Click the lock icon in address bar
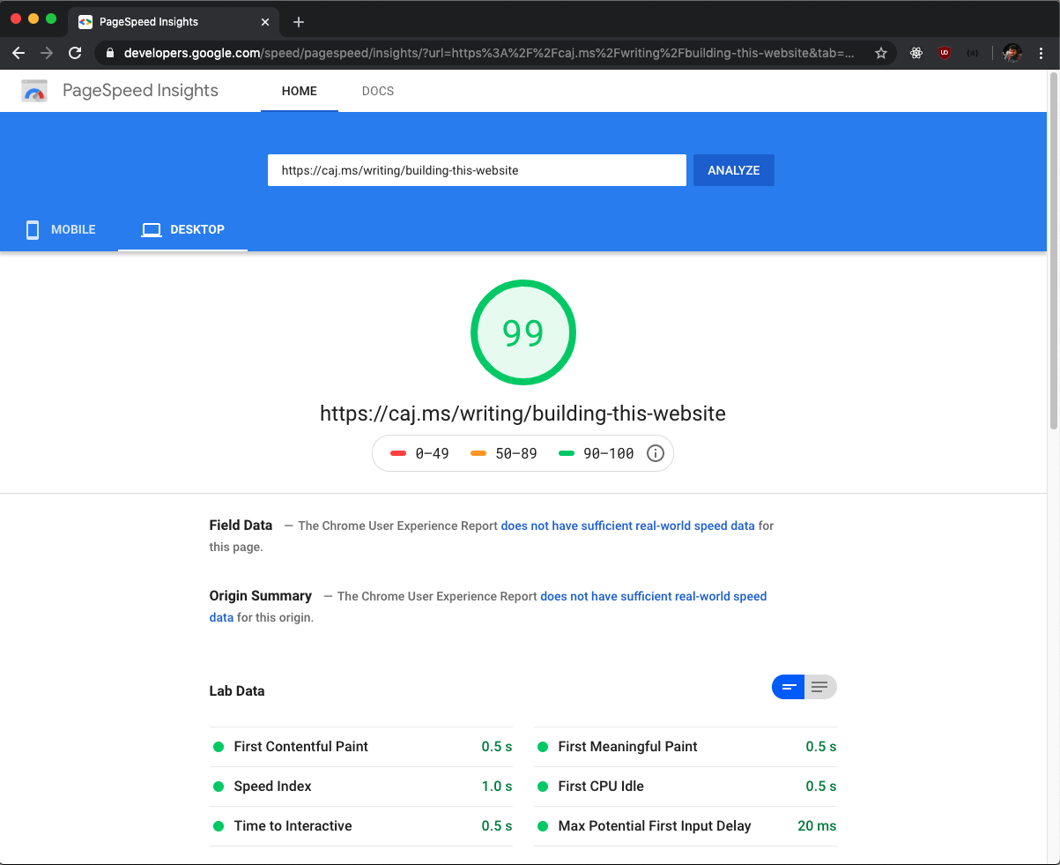The image size is (1060, 865). click(110, 53)
